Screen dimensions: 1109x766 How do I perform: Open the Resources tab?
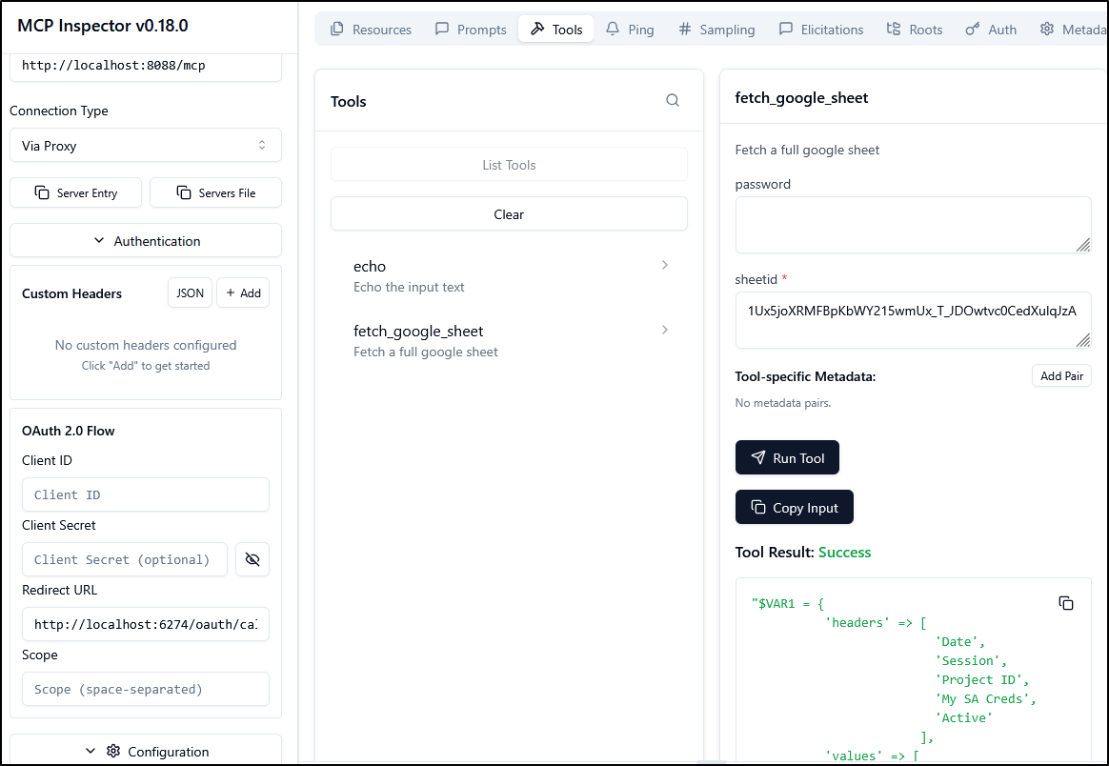[x=371, y=30]
